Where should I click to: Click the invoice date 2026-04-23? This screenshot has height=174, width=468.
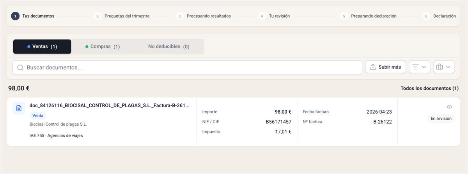pos(379,112)
